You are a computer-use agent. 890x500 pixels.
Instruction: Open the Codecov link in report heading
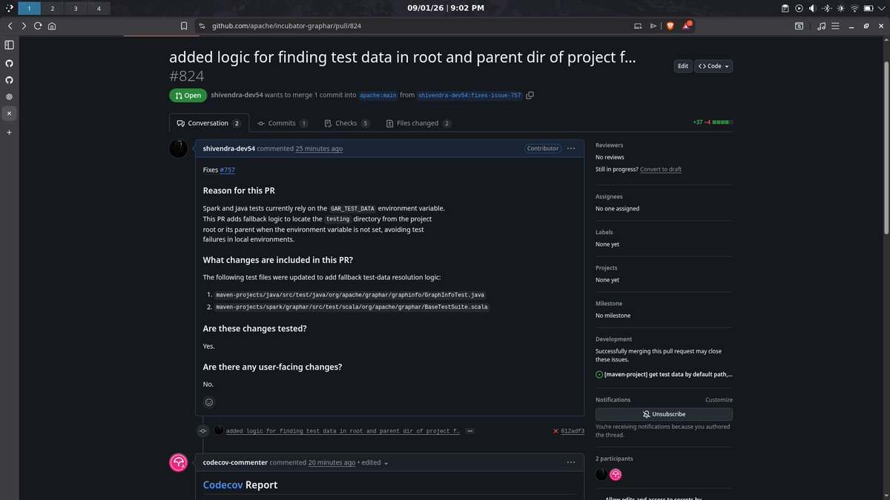pyautogui.click(x=222, y=485)
